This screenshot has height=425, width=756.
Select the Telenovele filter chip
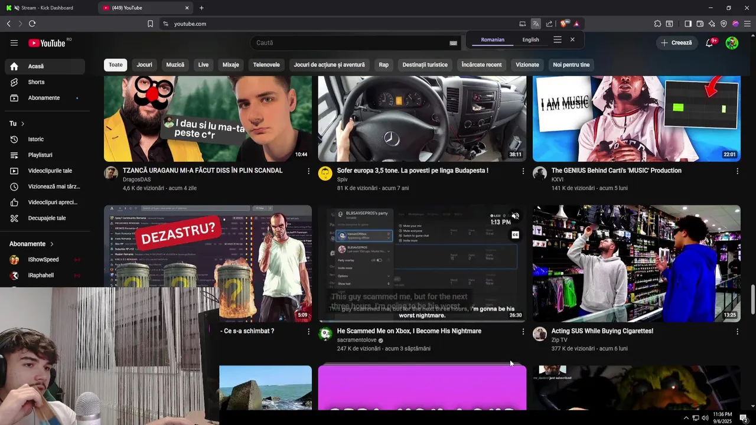click(266, 65)
